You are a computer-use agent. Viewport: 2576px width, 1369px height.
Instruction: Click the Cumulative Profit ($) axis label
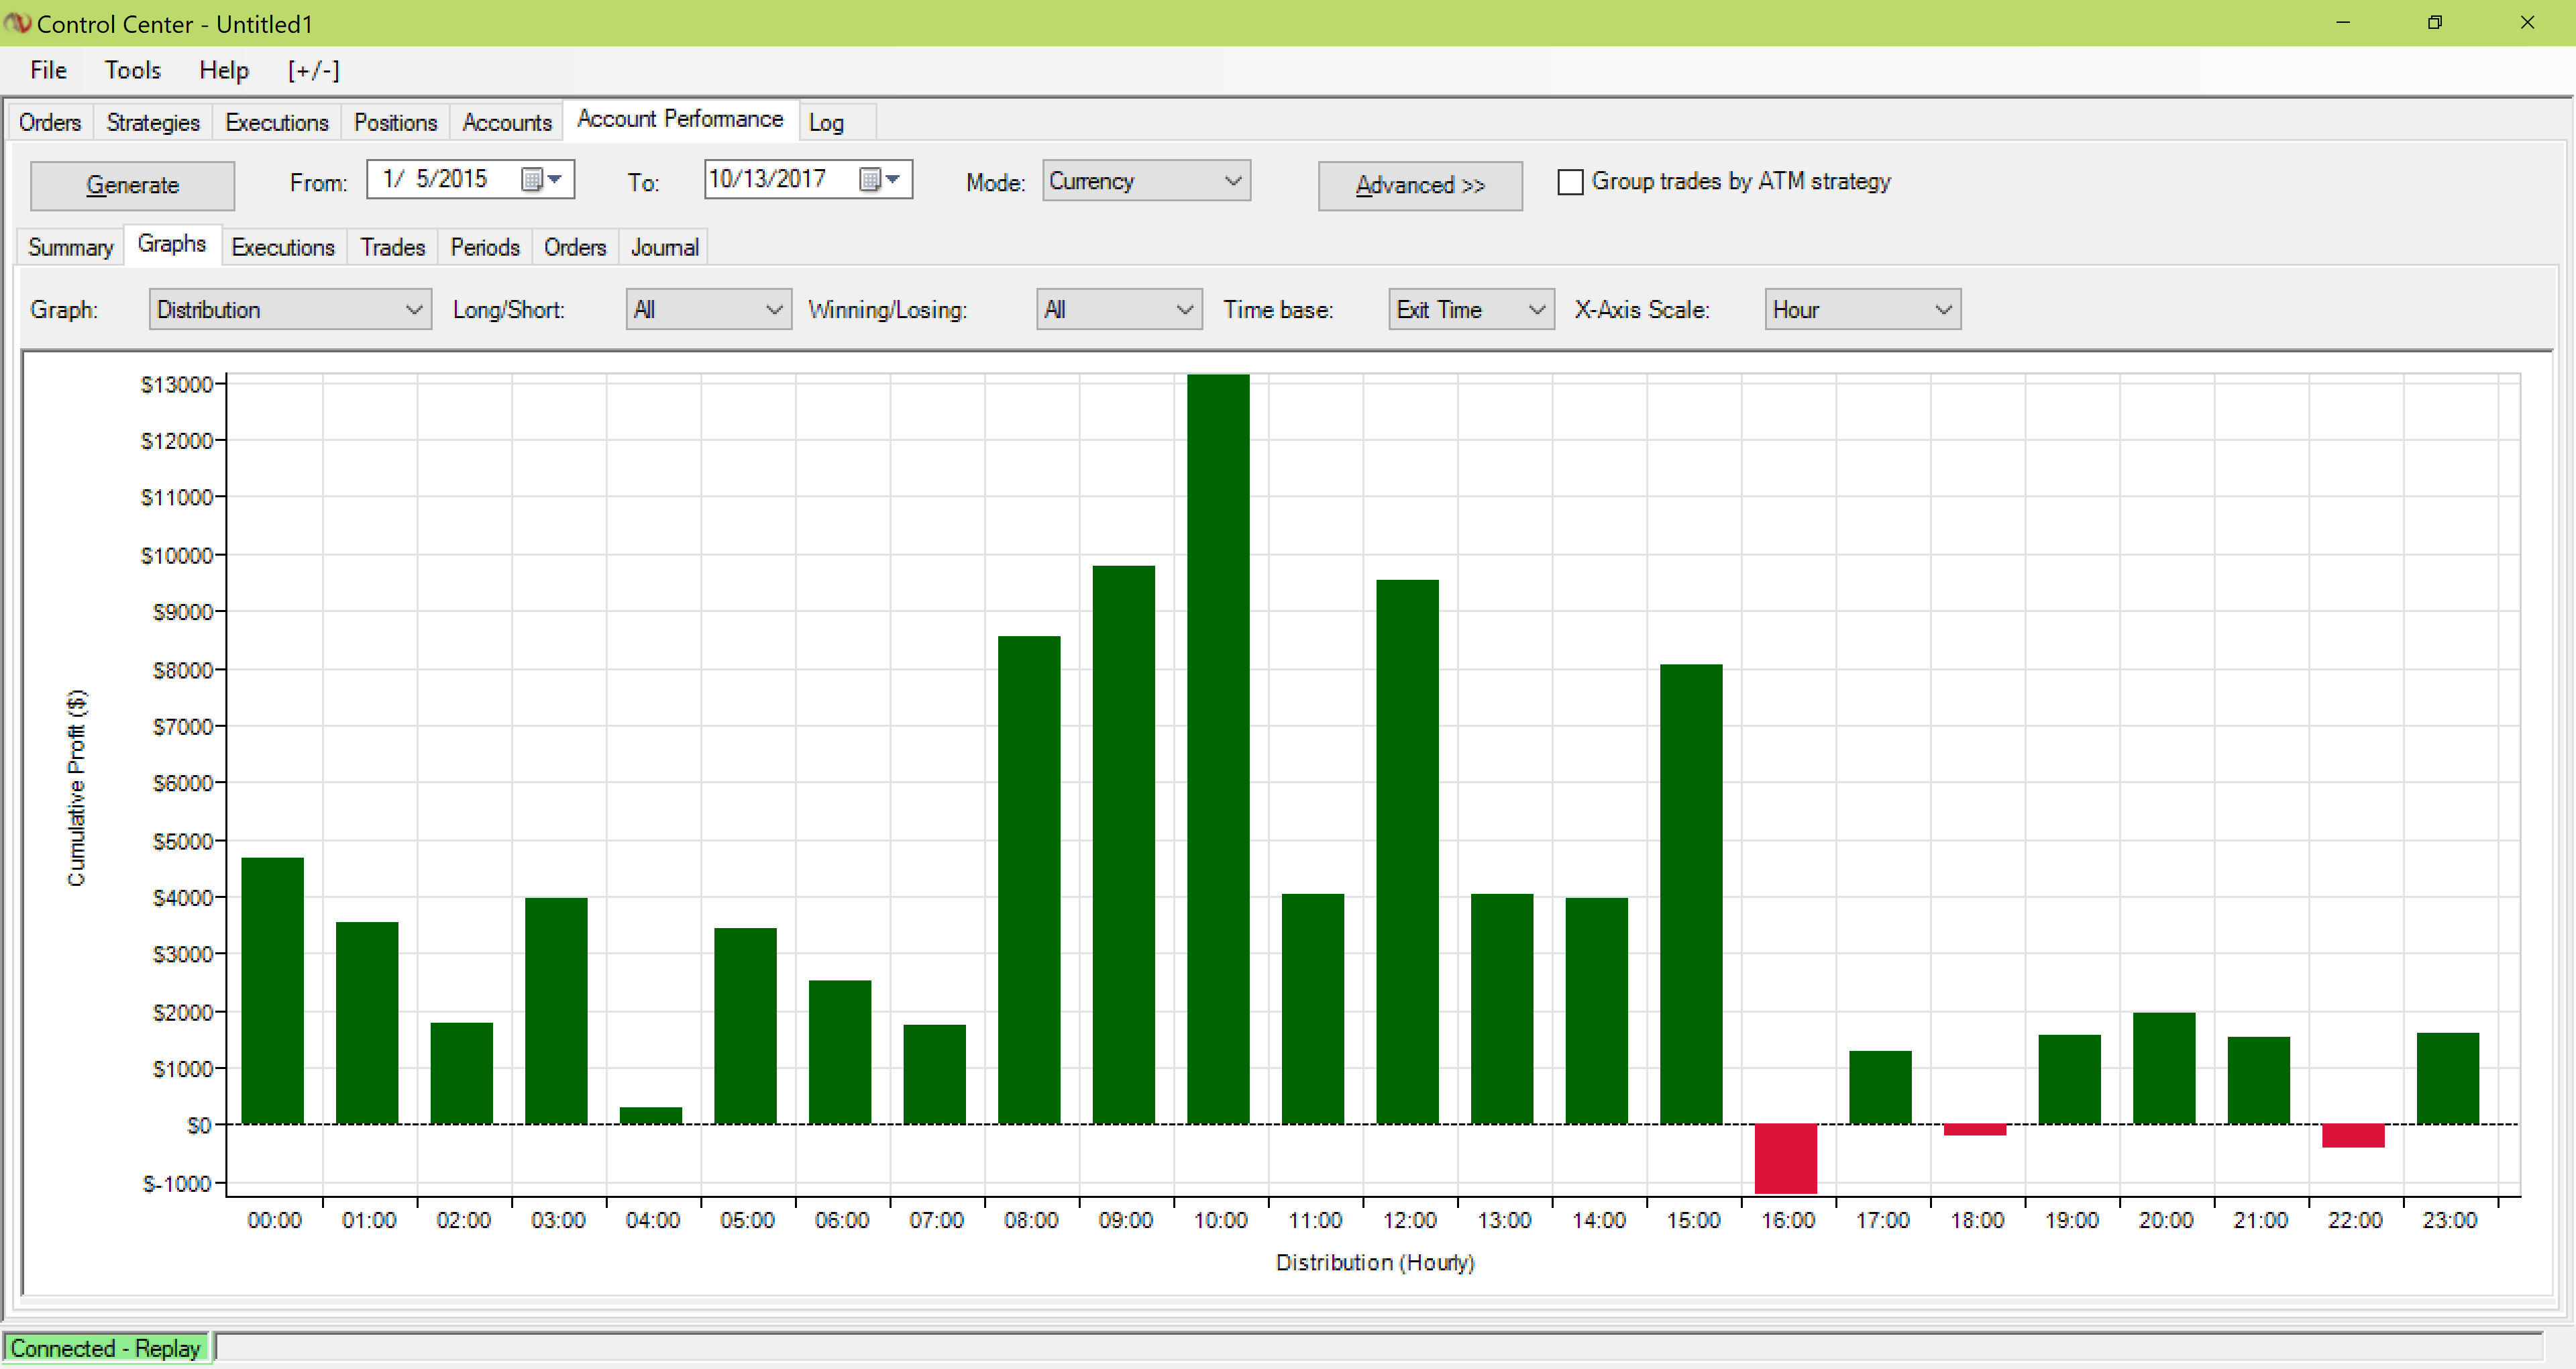pyautogui.click(x=77, y=788)
